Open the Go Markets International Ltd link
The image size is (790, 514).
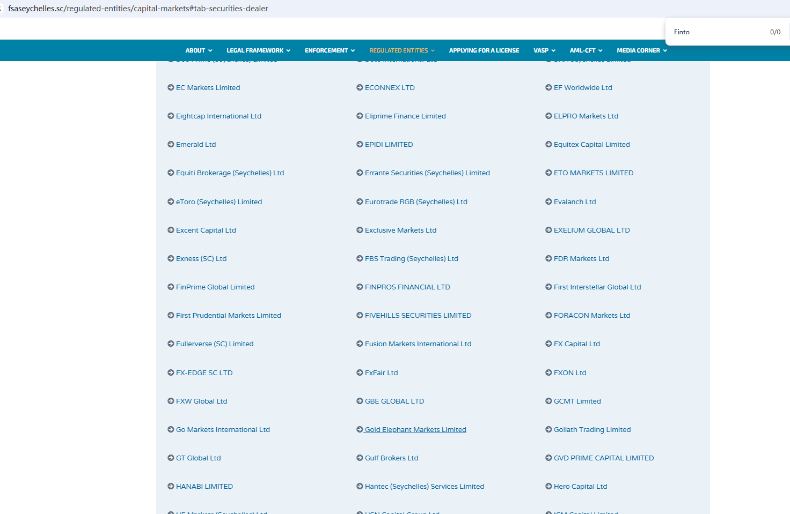pyautogui.click(x=223, y=429)
